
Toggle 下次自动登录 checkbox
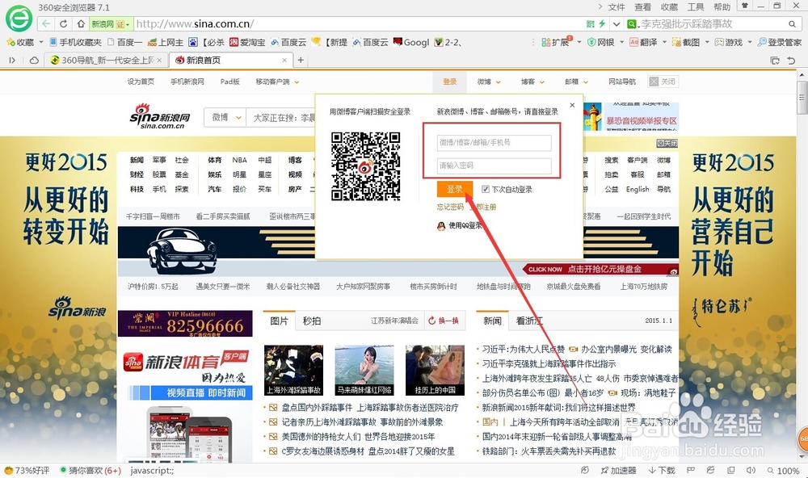point(485,189)
